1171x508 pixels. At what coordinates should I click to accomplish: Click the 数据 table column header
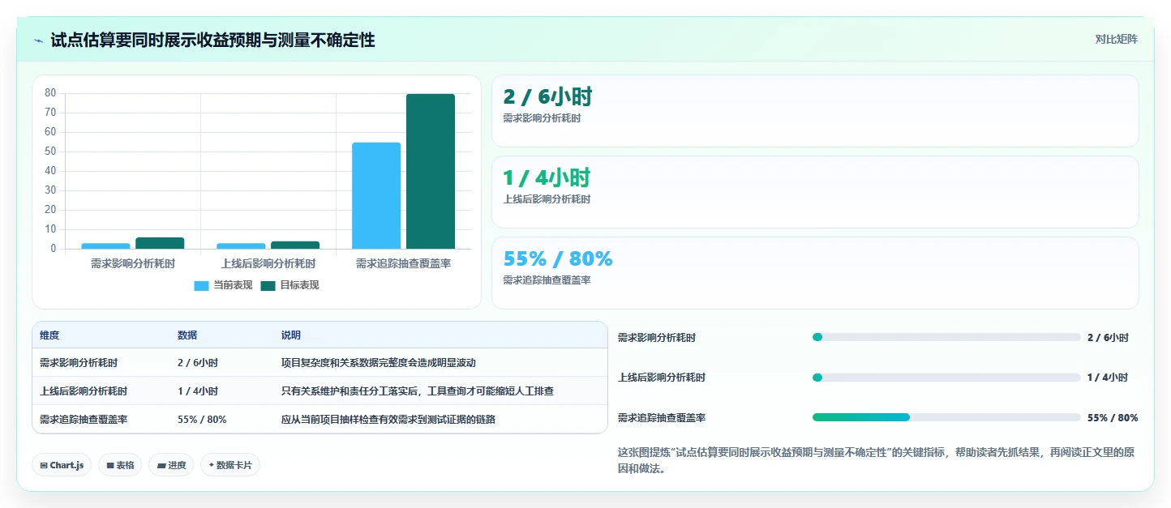tap(187, 335)
